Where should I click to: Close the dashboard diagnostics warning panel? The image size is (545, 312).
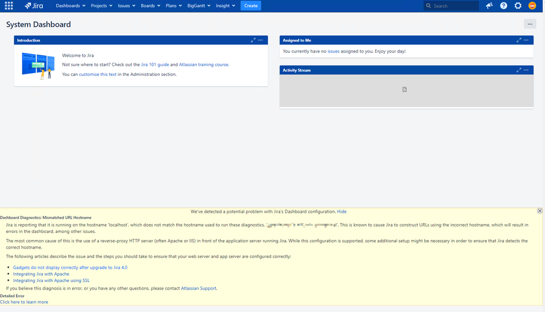540,211
